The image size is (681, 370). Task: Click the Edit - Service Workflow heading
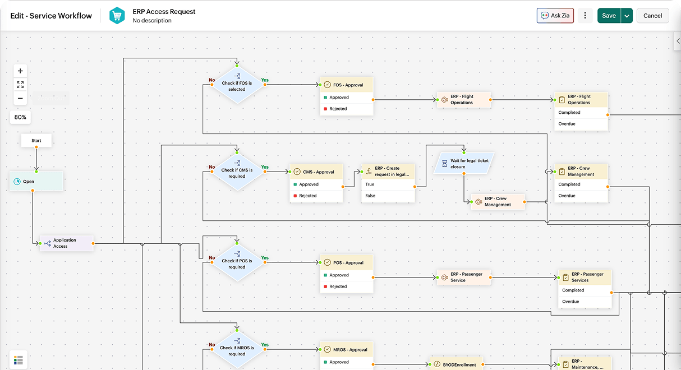[x=51, y=16]
